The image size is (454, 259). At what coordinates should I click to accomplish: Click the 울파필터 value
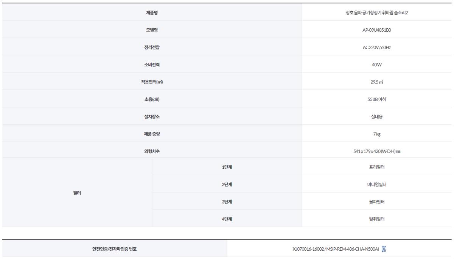(376, 202)
